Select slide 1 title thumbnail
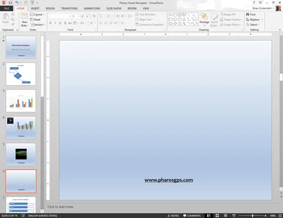Viewport: 283px width, 218px height. [21, 47]
